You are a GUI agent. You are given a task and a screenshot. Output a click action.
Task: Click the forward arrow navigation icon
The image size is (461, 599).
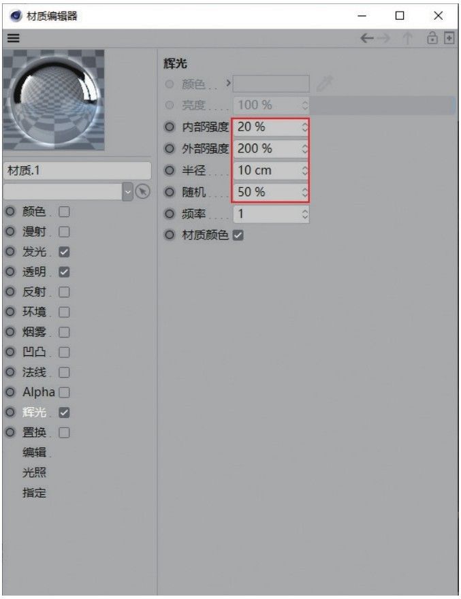click(384, 38)
